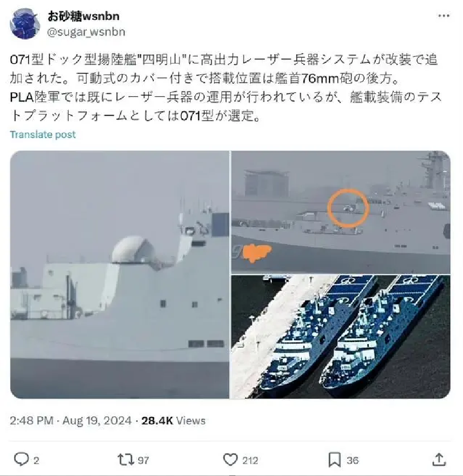Repost using the retweet arrows icon
463x476 pixels.
pos(126,459)
